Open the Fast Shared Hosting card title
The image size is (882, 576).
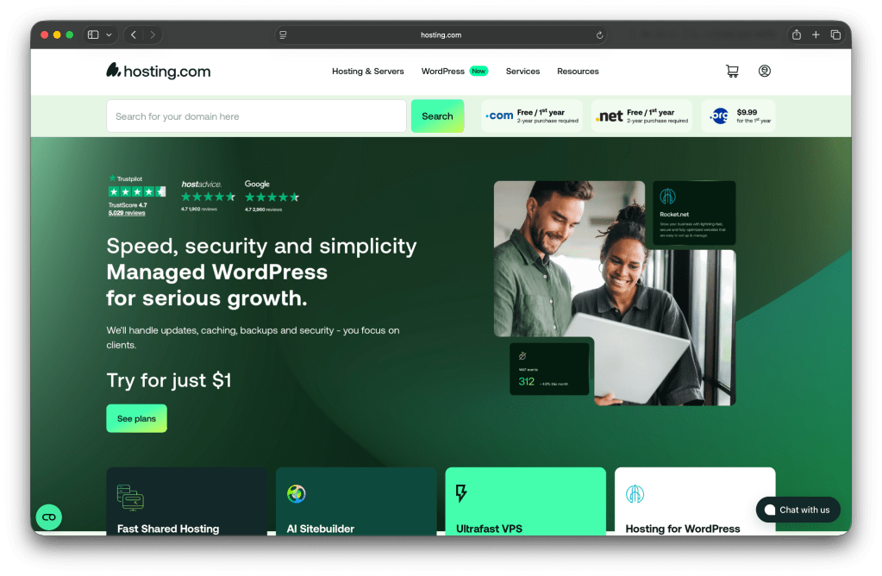[168, 529]
